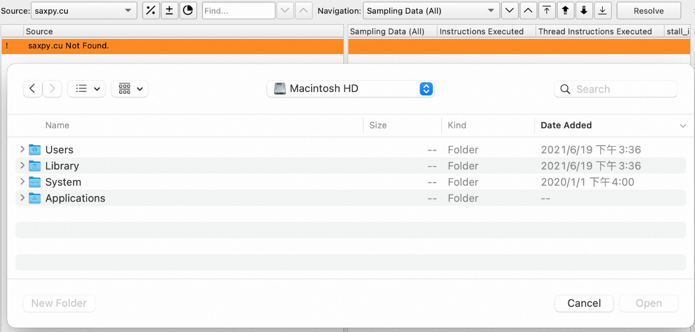The image size is (695, 332).
Task: Jump to the top with the thin overlined up arrow
Action: tap(546, 10)
